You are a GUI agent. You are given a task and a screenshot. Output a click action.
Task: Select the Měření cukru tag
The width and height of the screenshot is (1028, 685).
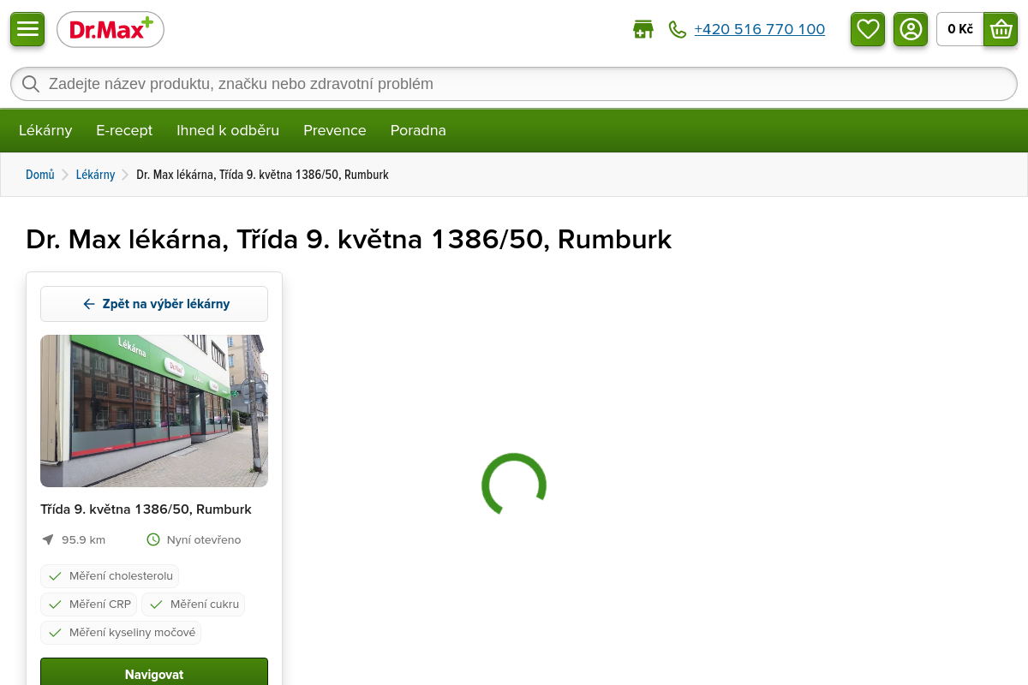[x=193, y=605]
